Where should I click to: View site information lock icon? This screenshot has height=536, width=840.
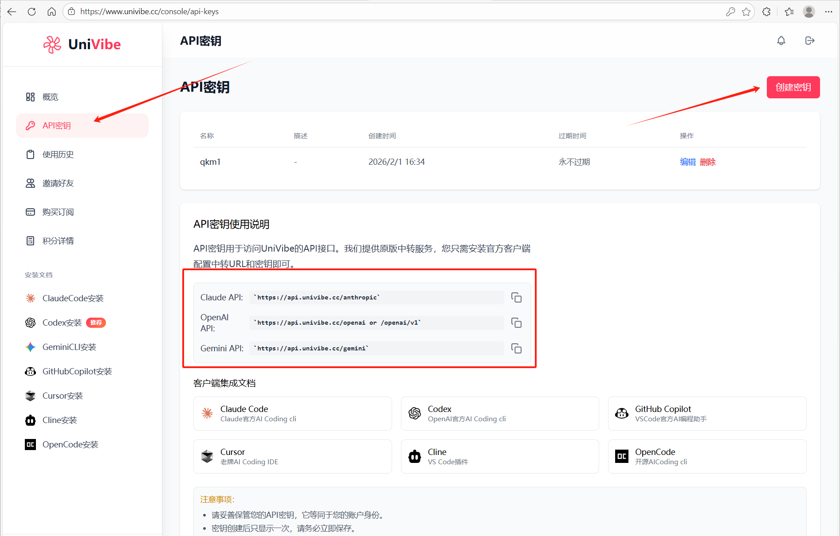71,12
